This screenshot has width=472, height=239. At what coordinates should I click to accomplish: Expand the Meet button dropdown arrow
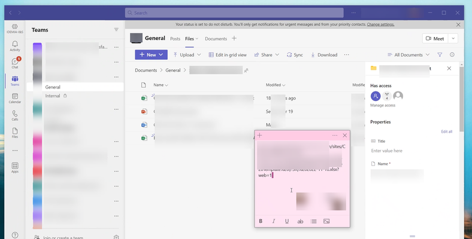click(x=453, y=38)
